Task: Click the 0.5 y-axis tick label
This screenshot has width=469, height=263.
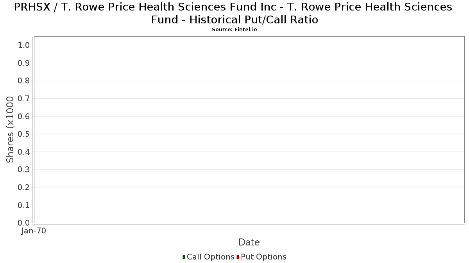Action: 24,134
